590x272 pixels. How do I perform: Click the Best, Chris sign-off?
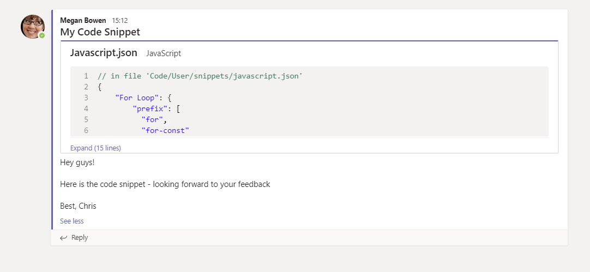point(79,206)
